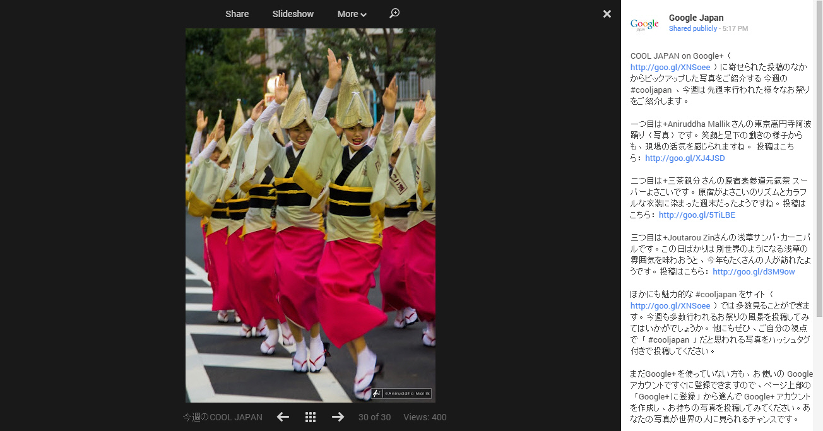The width and height of the screenshot is (823, 431).
Task: Open the Share option
Action: click(237, 14)
